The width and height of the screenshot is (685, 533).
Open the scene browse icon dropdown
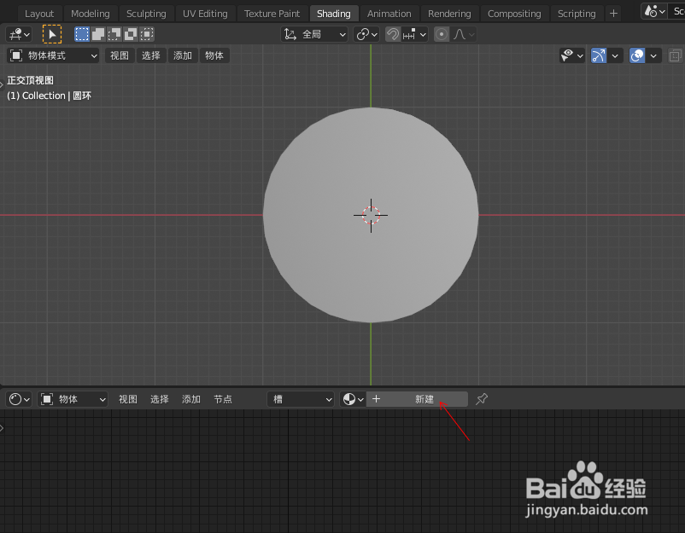(654, 11)
